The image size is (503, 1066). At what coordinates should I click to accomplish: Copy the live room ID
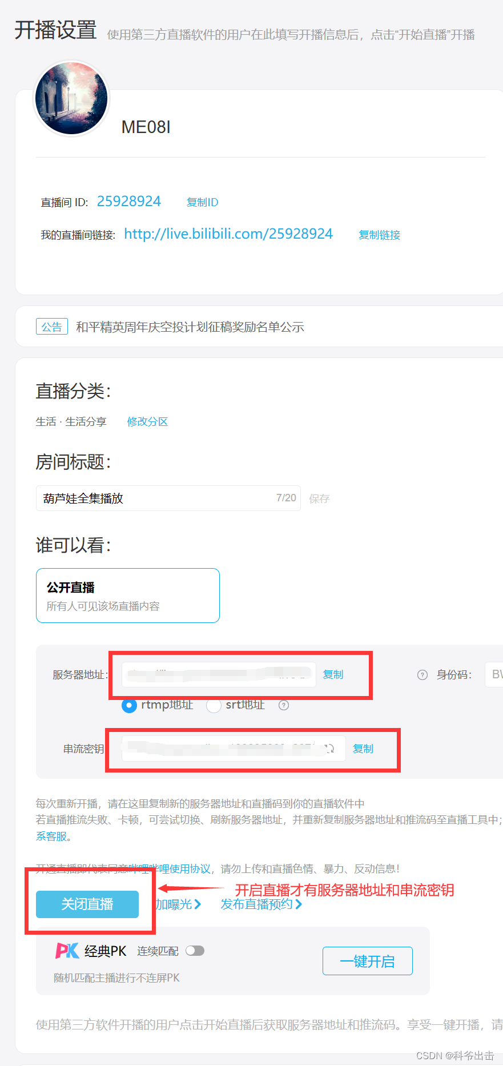(x=202, y=202)
